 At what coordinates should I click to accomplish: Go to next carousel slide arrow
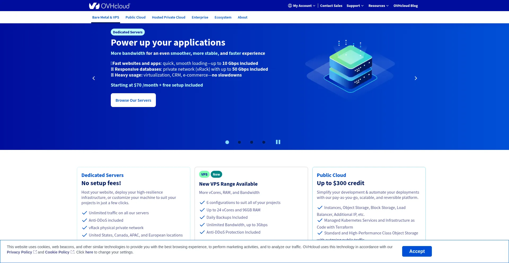pyautogui.click(x=416, y=78)
